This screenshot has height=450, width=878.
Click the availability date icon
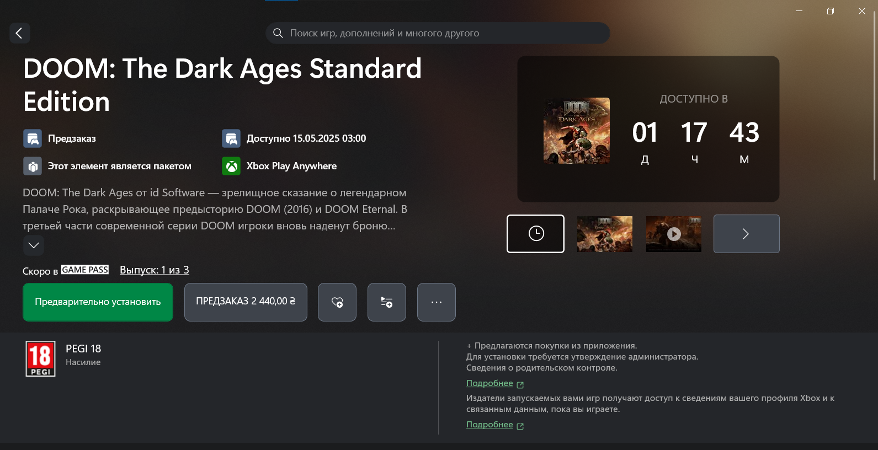[x=231, y=138]
